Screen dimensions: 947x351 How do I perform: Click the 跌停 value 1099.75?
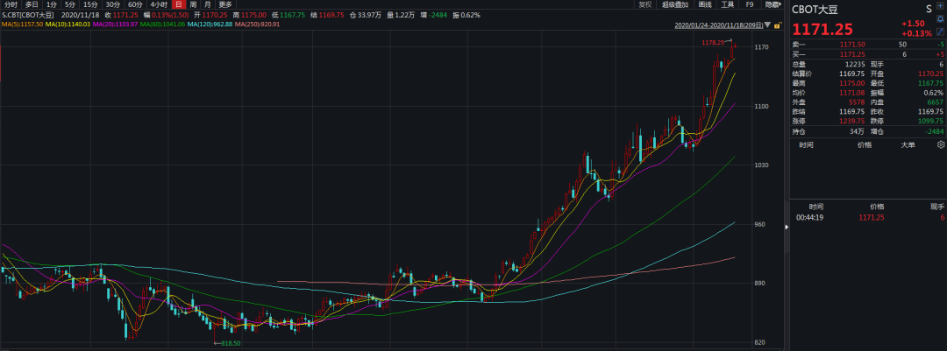click(x=930, y=121)
